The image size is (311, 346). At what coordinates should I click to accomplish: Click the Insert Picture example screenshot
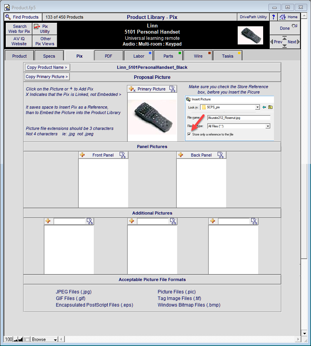click(230, 118)
